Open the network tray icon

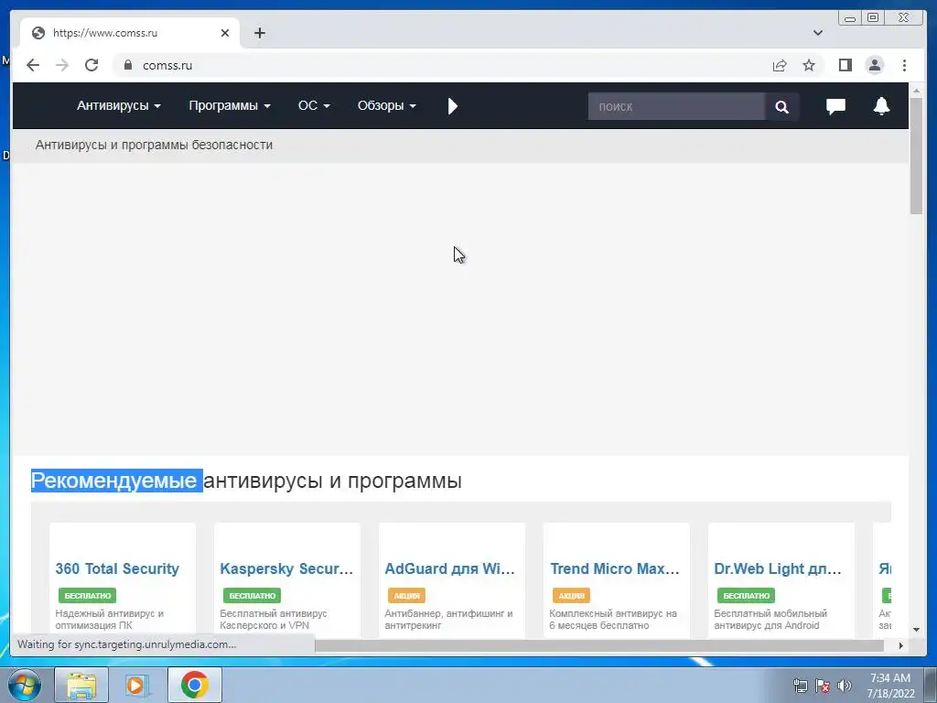coord(800,686)
